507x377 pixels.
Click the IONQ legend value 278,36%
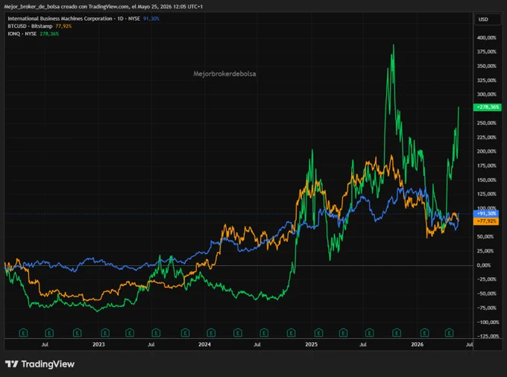49,34
